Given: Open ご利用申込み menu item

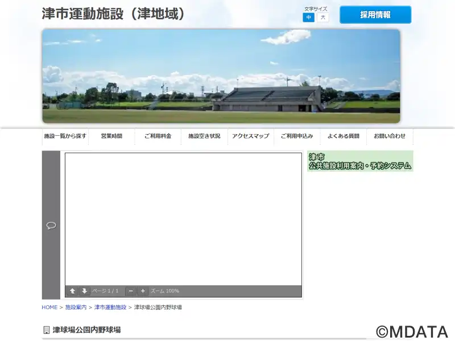Looking at the screenshot, I should tap(297, 136).
